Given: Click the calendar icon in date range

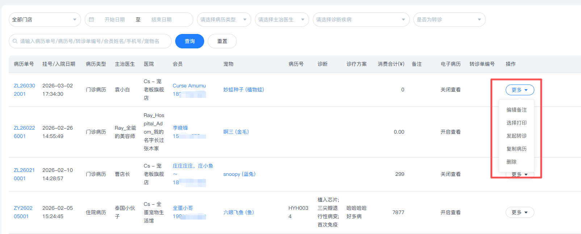Looking at the screenshot, I should pyautogui.click(x=92, y=19).
